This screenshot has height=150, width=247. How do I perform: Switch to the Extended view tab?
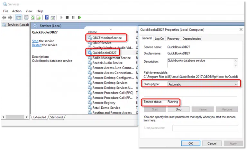[x=40, y=117]
